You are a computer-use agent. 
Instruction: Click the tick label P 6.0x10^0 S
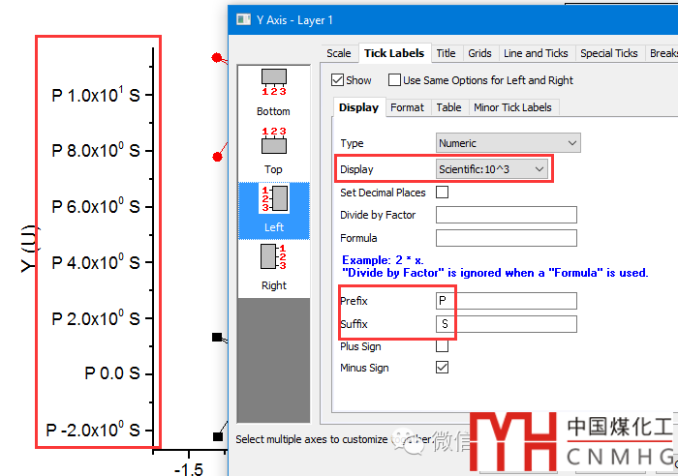point(96,206)
